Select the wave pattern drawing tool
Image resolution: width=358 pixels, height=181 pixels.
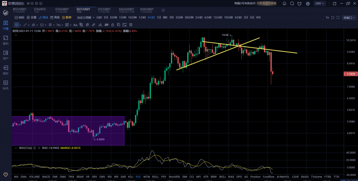click(58, 25)
